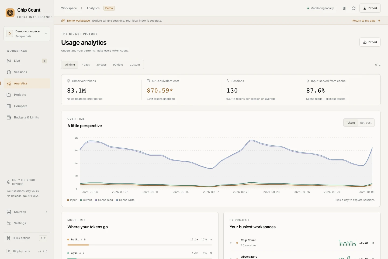Click the Monitoring locally status
Image resolution: width=388 pixels, height=259 pixels.
coord(320,8)
